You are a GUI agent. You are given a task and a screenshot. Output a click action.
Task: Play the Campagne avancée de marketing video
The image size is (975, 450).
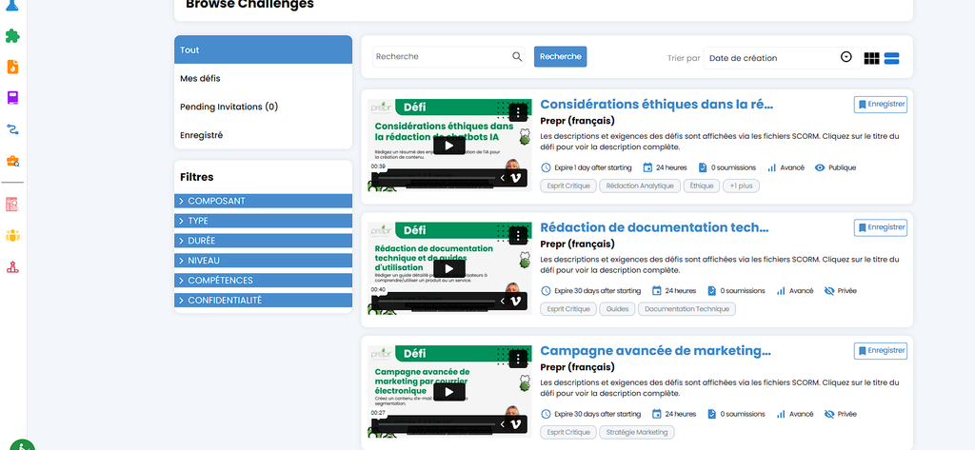(449, 392)
